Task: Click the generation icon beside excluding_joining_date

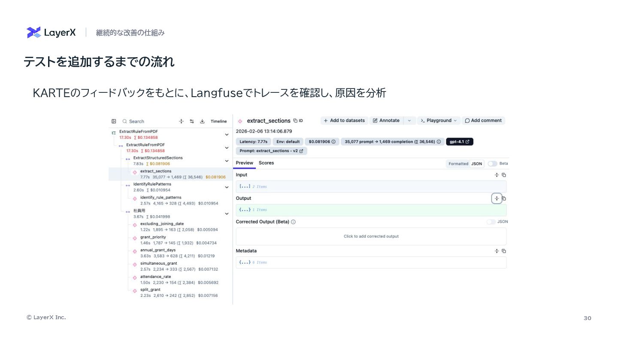Action: click(135, 225)
